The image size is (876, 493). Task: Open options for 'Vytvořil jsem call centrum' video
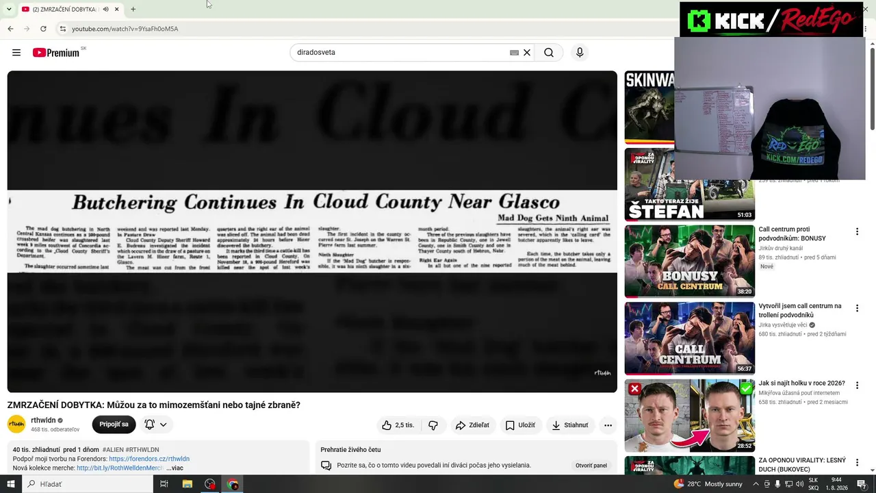coord(857,309)
